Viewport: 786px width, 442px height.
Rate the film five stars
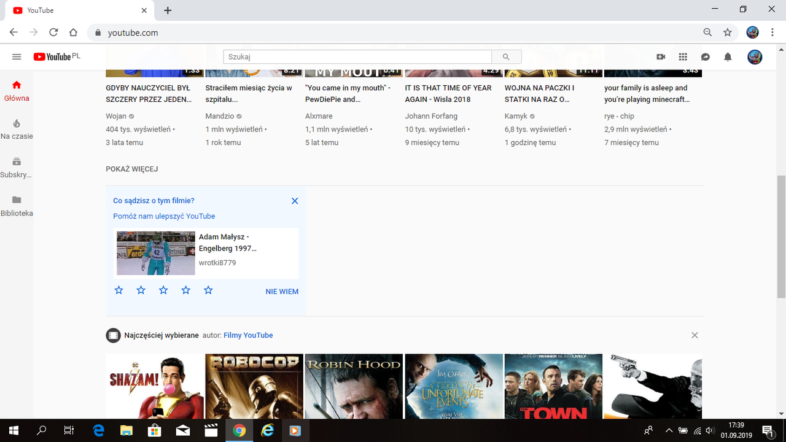point(208,290)
